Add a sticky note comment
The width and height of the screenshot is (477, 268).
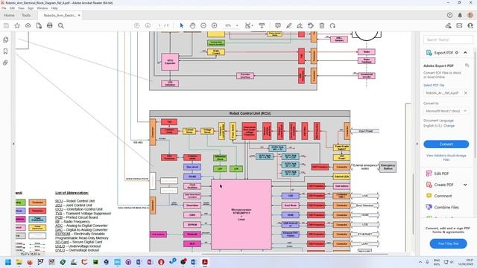click(278, 26)
